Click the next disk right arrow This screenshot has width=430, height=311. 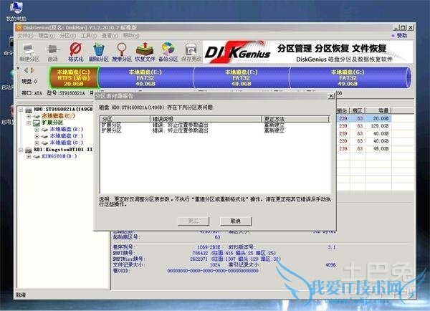(32, 70)
